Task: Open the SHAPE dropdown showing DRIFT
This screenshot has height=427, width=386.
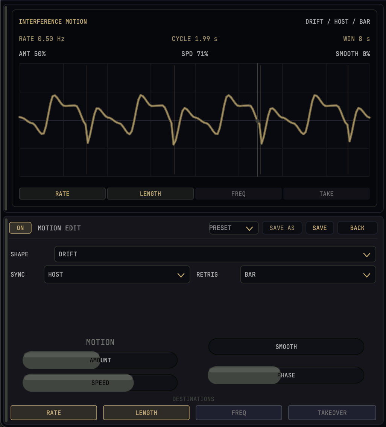Action: (x=215, y=254)
